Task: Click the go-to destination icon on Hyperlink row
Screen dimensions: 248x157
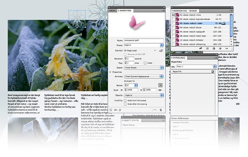Action: pyautogui.click(x=212, y=72)
